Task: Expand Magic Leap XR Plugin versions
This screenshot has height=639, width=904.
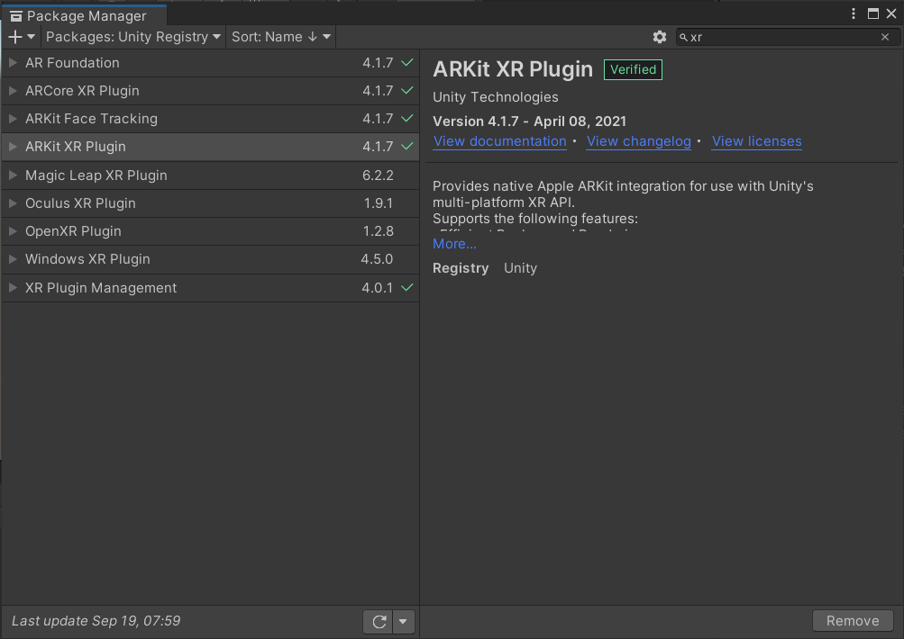Action: [13, 175]
